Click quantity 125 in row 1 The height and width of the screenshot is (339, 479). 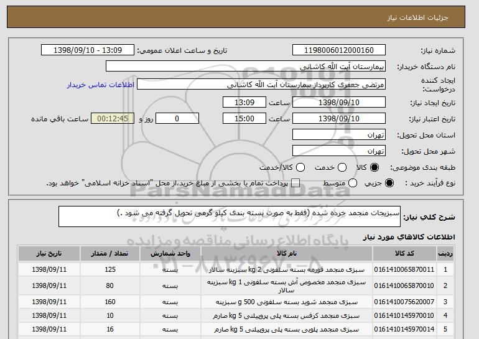pyautogui.click(x=110, y=269)
